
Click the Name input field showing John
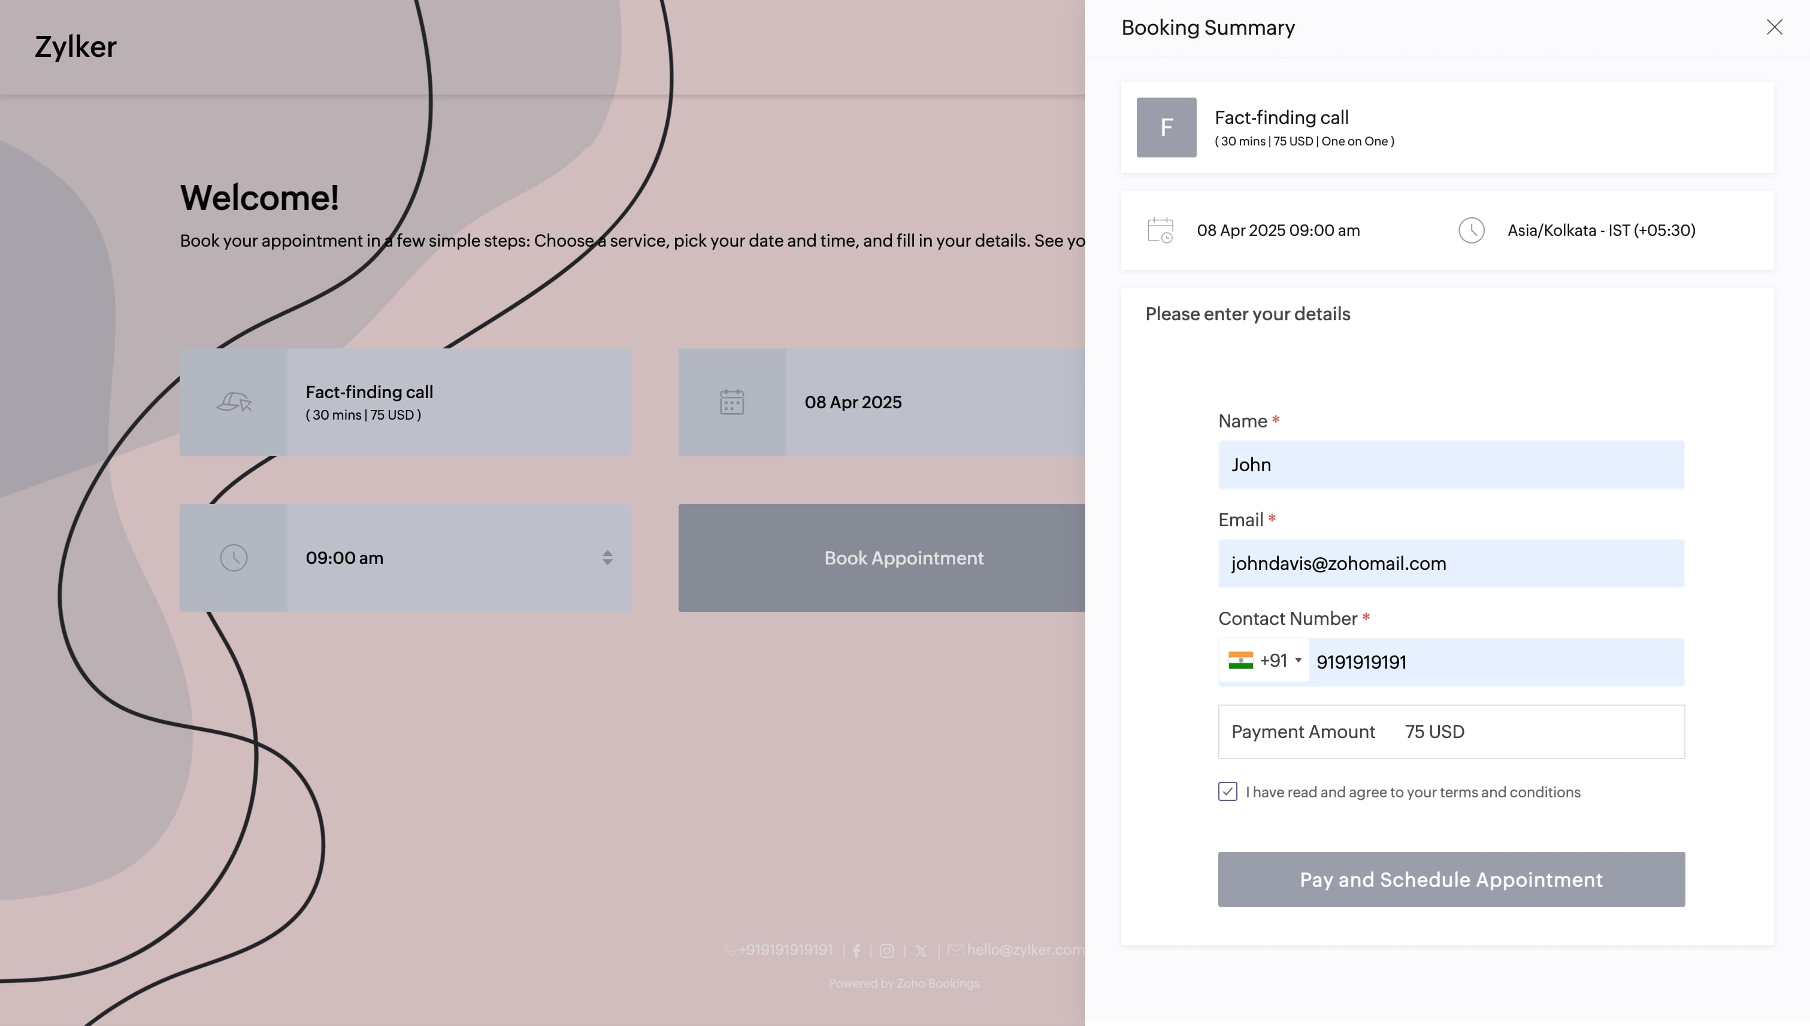pos(1451,463)
